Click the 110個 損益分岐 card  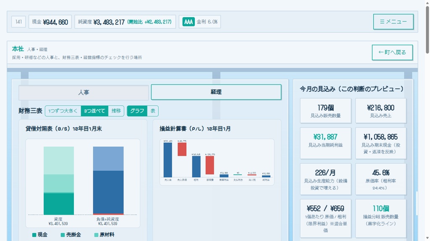pos(380,218)
